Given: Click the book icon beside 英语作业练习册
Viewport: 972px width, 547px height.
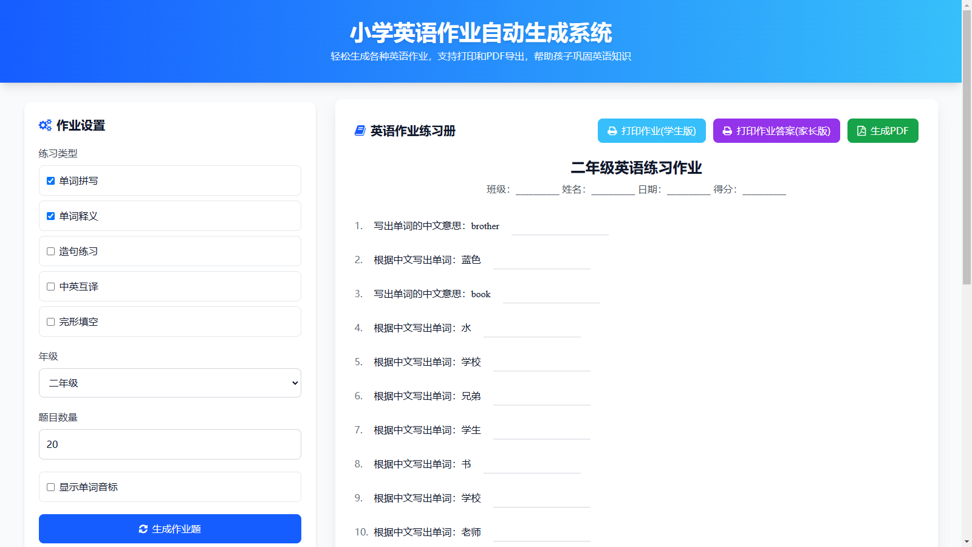Looking at the screenshot, I should click(x=360, y=131).
